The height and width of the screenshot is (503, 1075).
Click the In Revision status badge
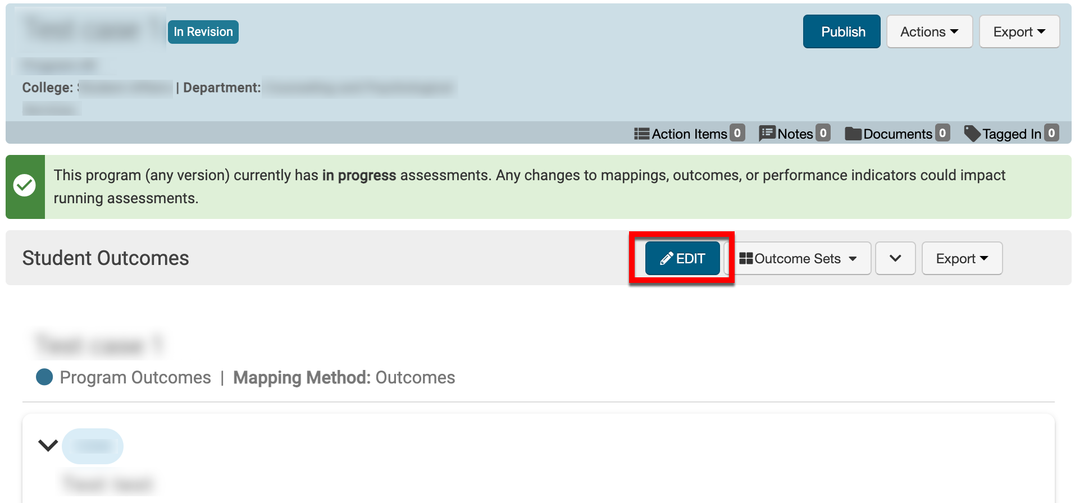[x=203, y=32]
